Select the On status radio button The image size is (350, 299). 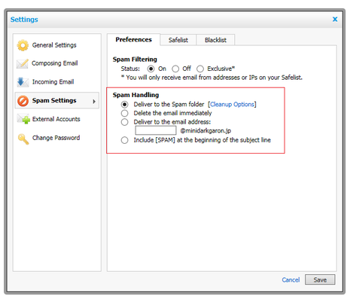151,69
